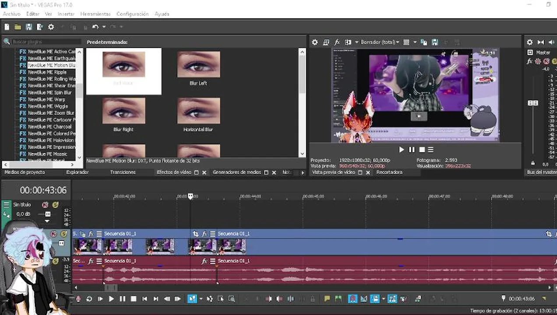Expand the overlays grid dropdown arrow
557x315 pixels.
415,42
